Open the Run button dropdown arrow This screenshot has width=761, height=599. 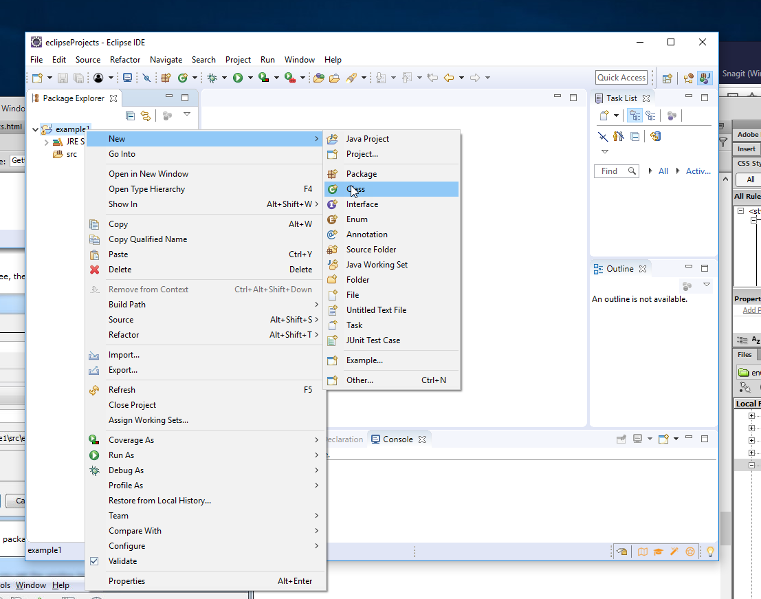click(x=250, y=78)
